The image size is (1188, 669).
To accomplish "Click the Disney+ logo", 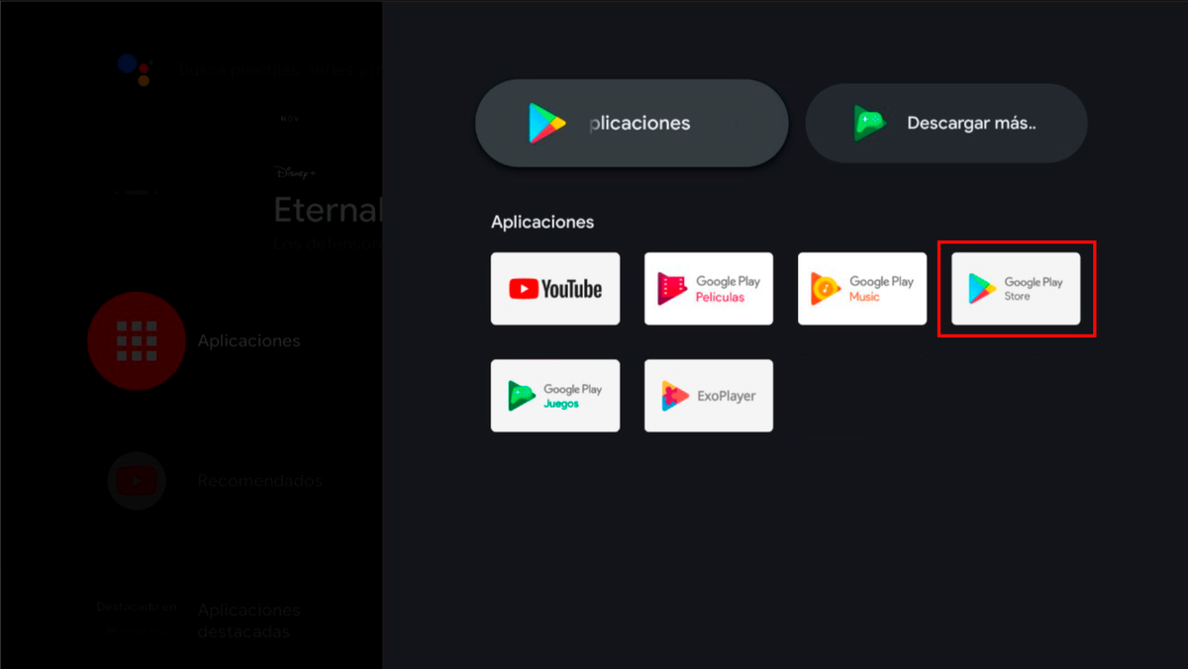I will [x=294, y=173].
